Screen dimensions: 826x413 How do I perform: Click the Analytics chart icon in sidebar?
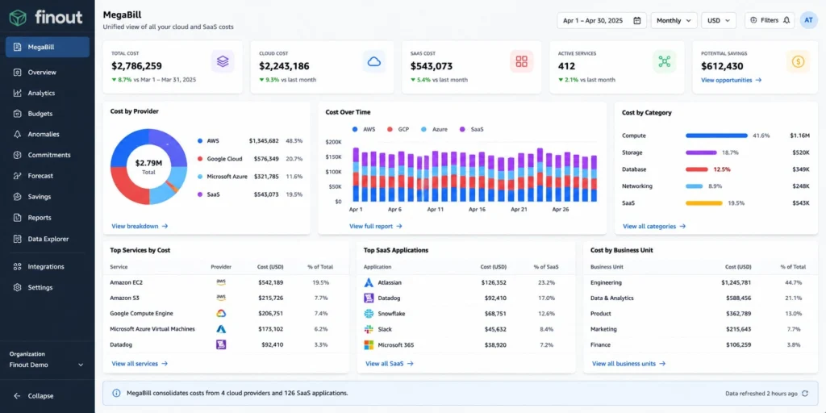tap(18, 93)
